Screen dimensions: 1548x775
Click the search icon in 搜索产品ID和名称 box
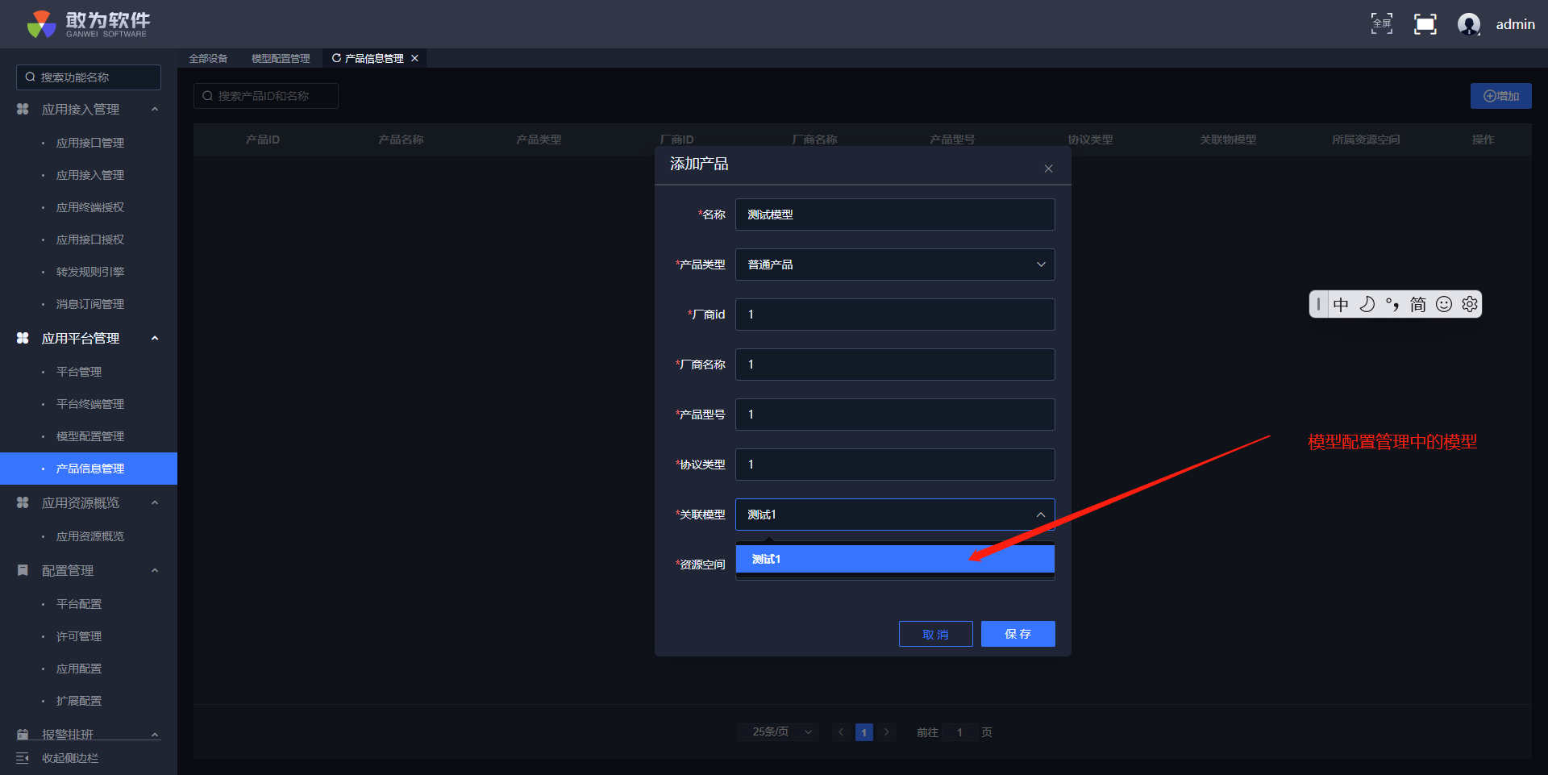tap(208, 96)
